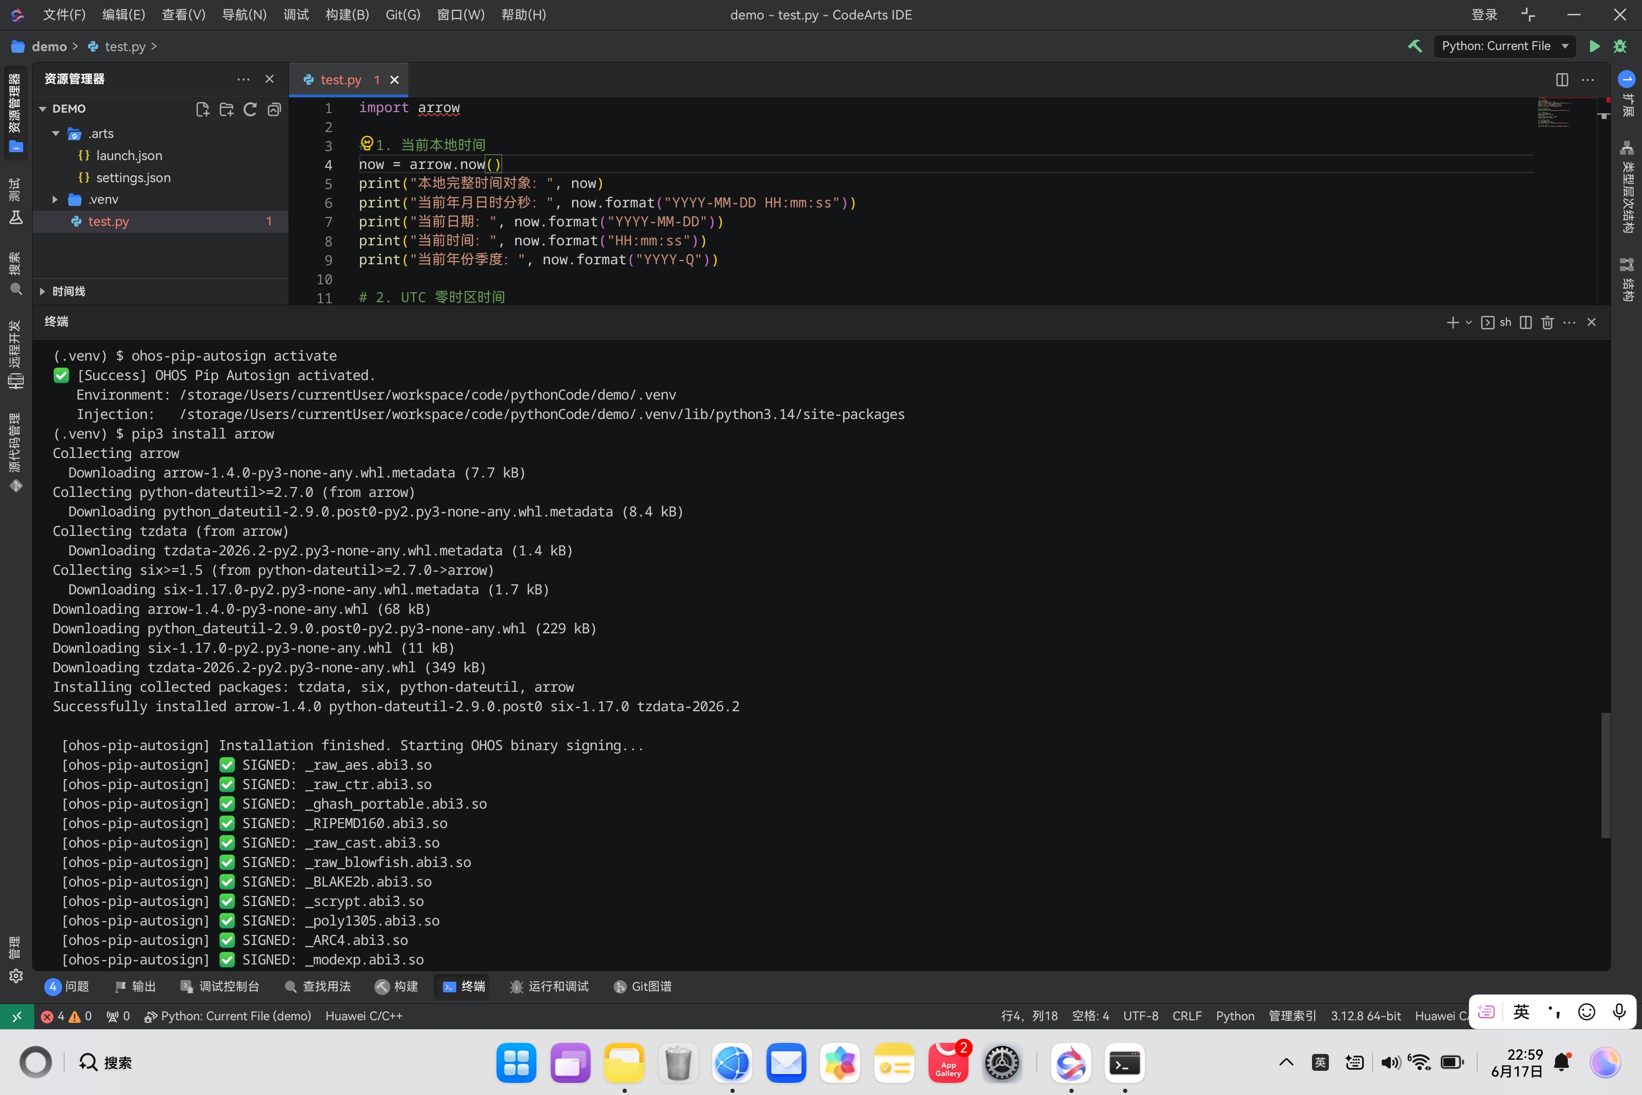
Task: Open the Testing flask sidebar icon
Action: [15, 203]
